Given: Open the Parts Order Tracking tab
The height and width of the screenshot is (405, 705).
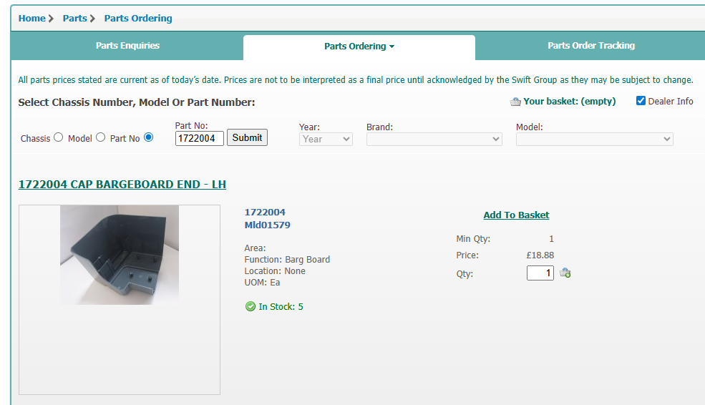Looking at the screenshot, I should [x=591, y=46].
